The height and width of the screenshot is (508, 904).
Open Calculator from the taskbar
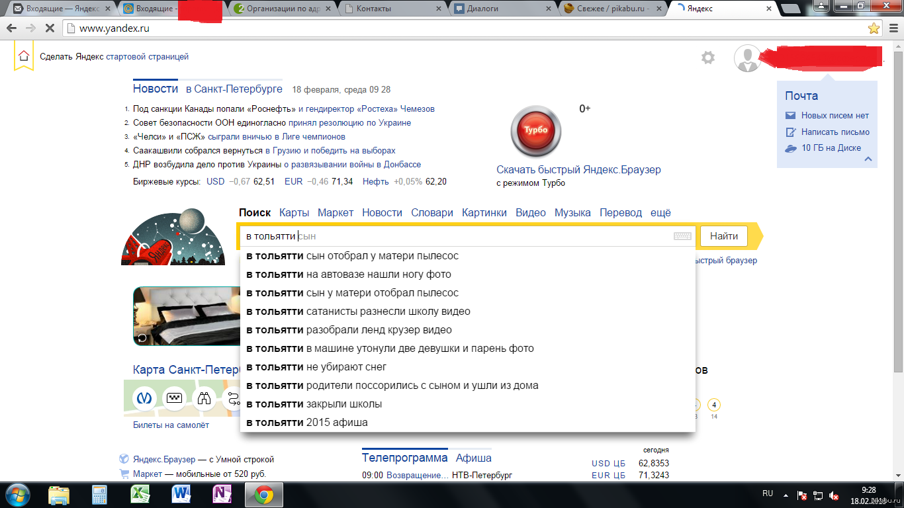tap(99, 494)
